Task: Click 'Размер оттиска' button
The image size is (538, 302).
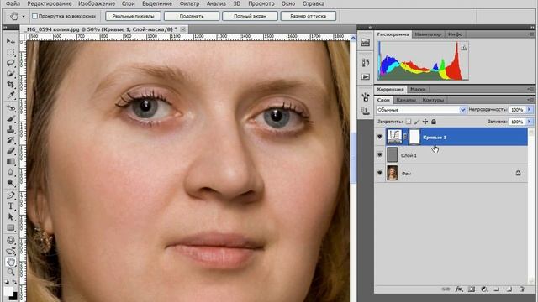Action: (x=309, y=16)
